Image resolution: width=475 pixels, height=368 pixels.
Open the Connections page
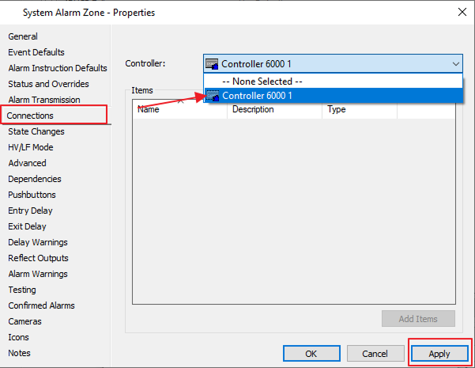pyautogui.click(x=30, y=116)
